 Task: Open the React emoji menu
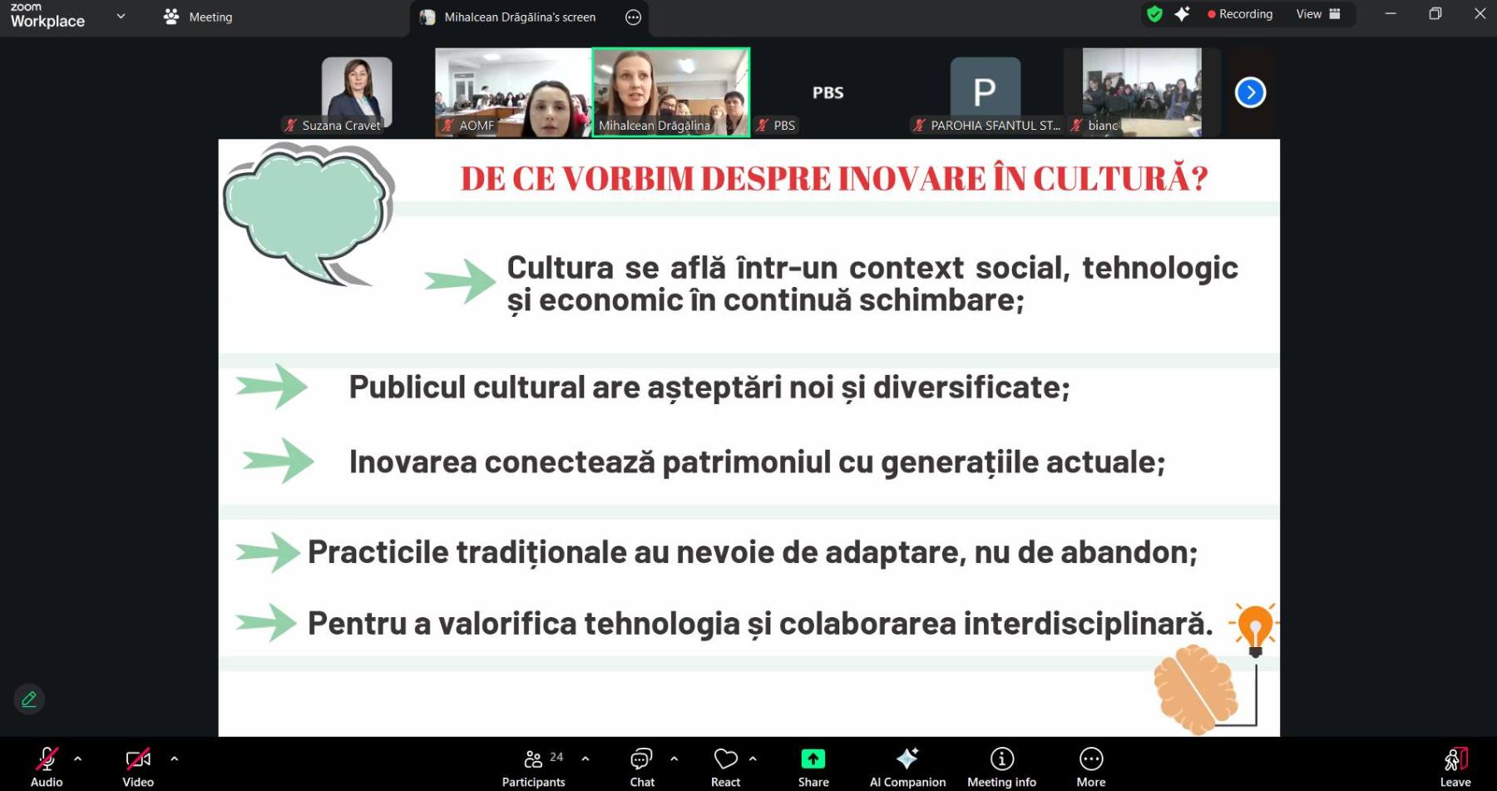pos(725,765)
